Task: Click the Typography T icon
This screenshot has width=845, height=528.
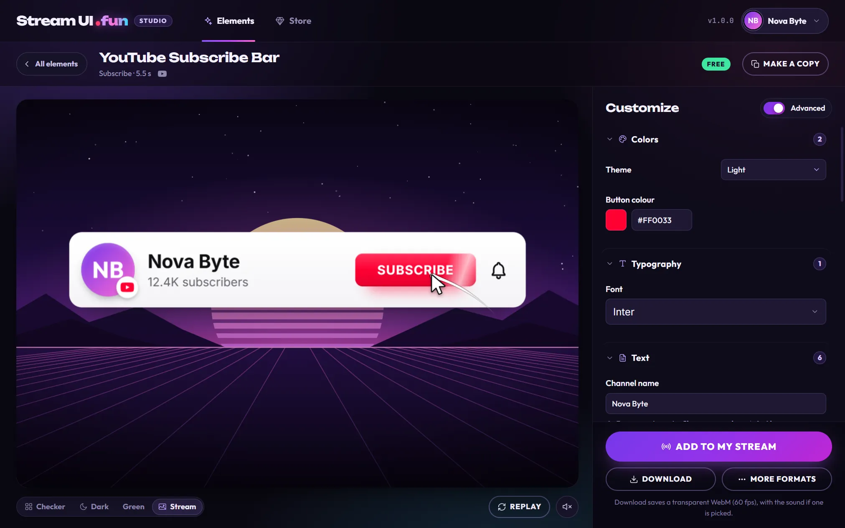Action: [x=622, y=263]
